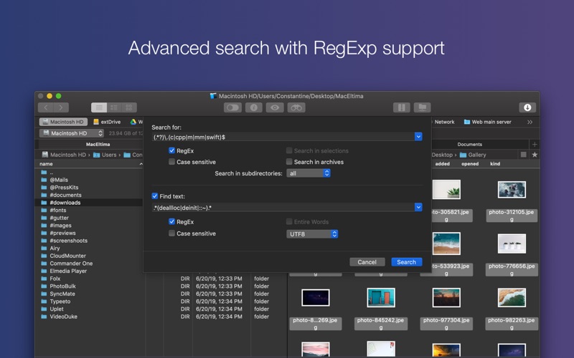Screen dimensions: 574x358
Task: Select the photo-845242.jpeg thumbnail
Action: [381, 298]
